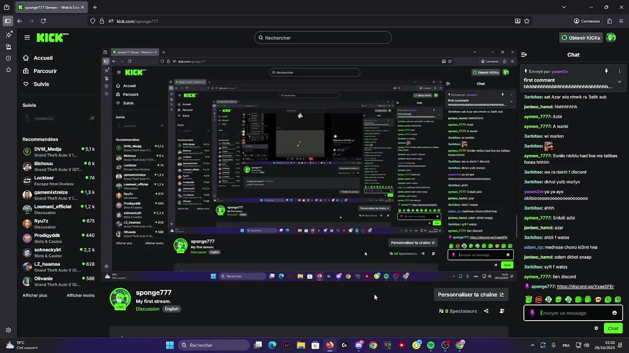Open the Prodigyddk recommended channel

point(58,238)
